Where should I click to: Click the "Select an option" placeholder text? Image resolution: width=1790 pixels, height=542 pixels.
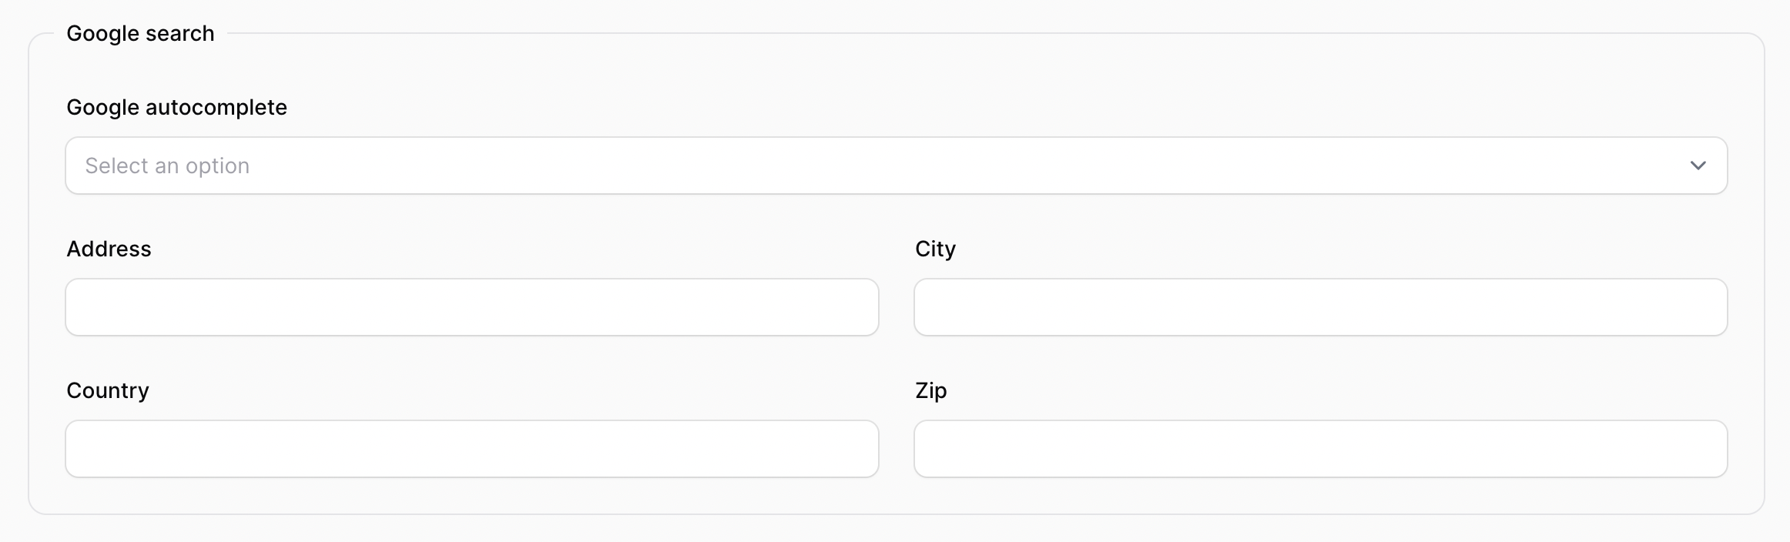167,166
